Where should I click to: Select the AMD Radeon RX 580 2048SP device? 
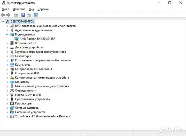pyautogui.click(x=37, y=39)
